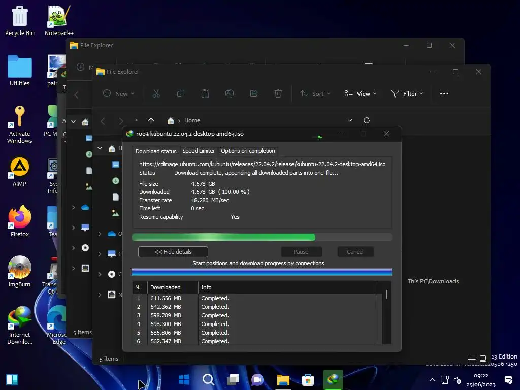This screenshot has width=520, height=390.
Task: Select connection row 642.362 MB
Action: [254, 307]
